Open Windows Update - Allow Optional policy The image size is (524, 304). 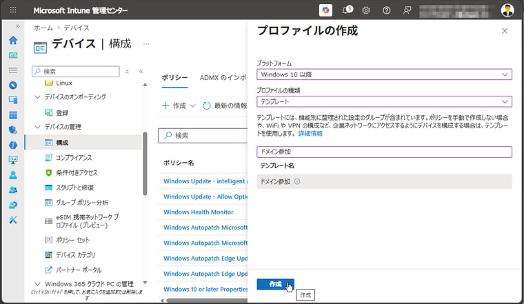point(205,196)
